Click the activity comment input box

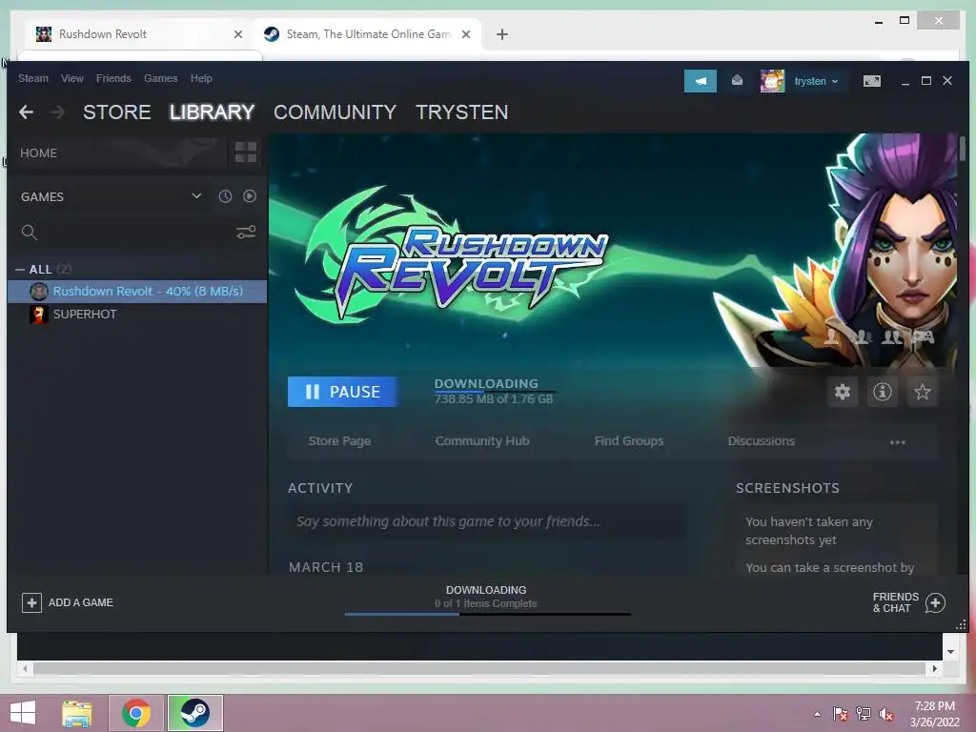(x=487, y=521)
